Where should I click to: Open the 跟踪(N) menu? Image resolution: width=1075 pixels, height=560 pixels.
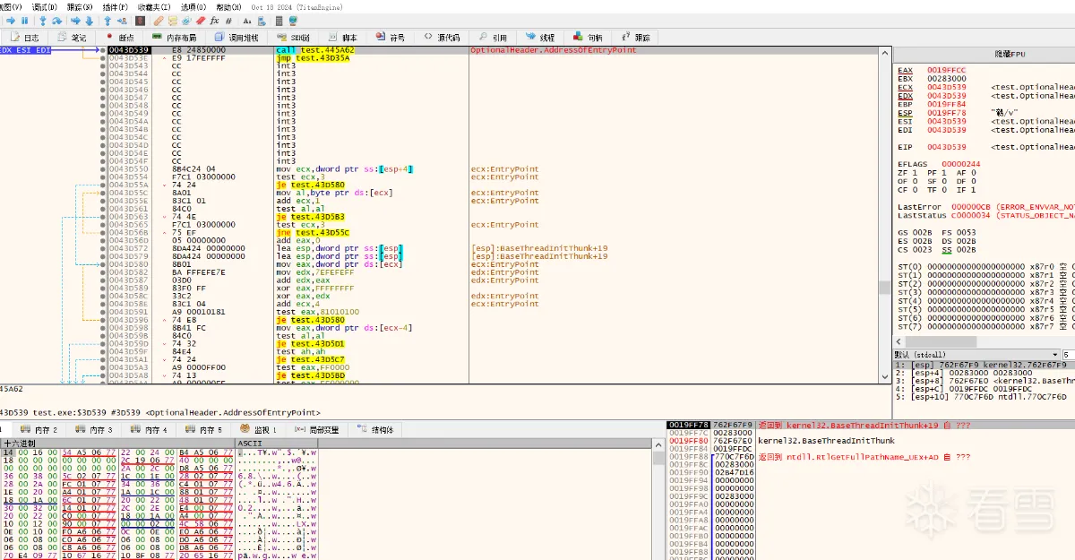coord(80,6)
